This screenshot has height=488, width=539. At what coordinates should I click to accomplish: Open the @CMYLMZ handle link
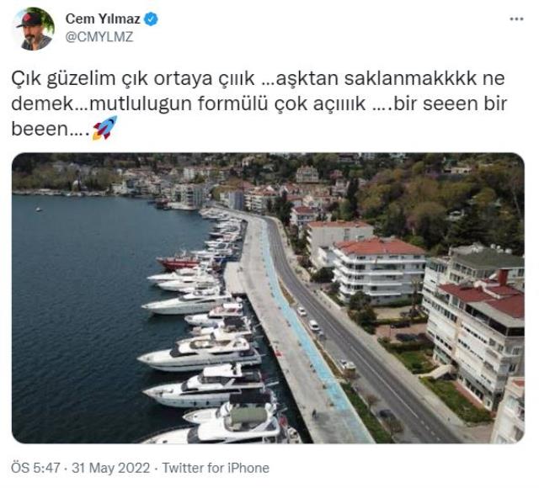click(x=99, y=37)
